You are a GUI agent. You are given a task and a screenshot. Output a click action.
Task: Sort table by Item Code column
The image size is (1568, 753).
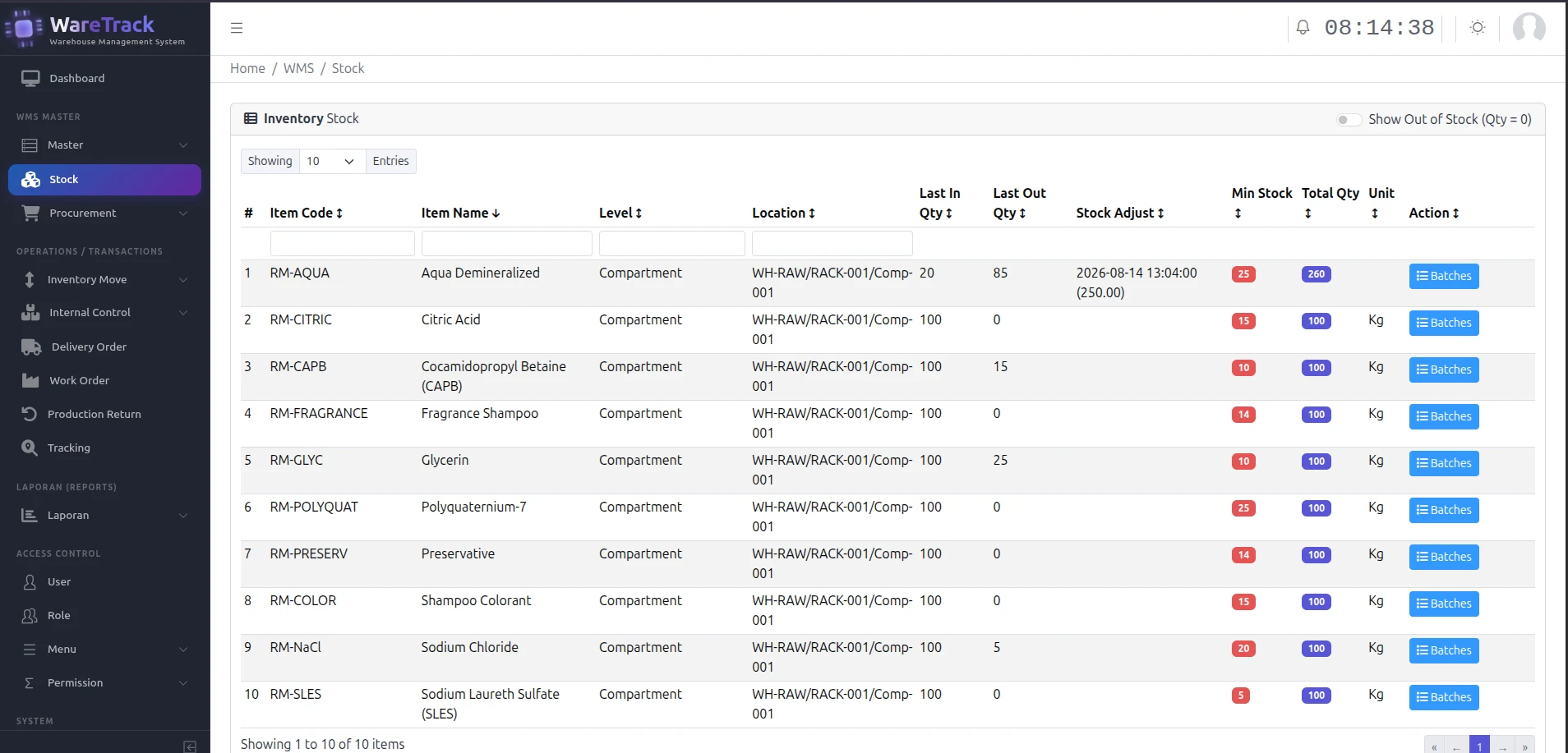click(x=307, y=213)
